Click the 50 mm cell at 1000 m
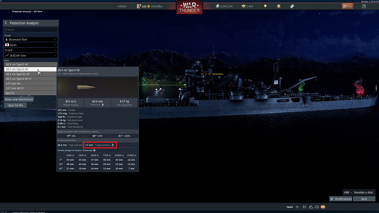 (x=70, y=160)
